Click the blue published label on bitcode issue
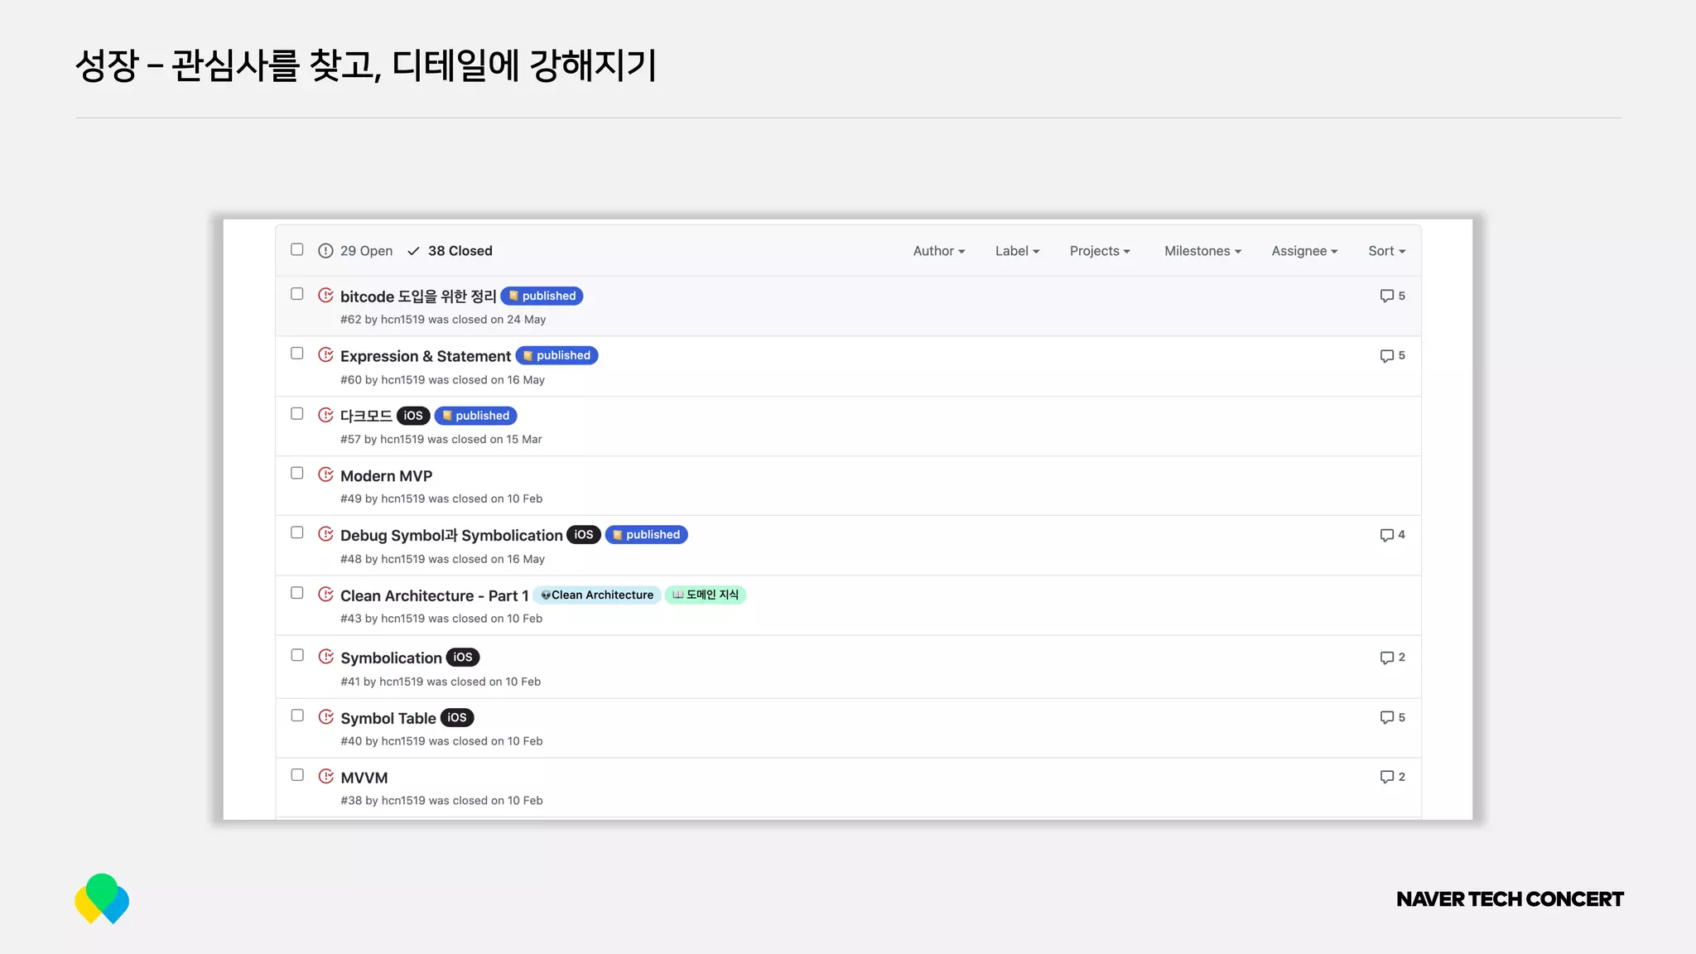This screenshot has width=1696, height=954. (542, 296)
